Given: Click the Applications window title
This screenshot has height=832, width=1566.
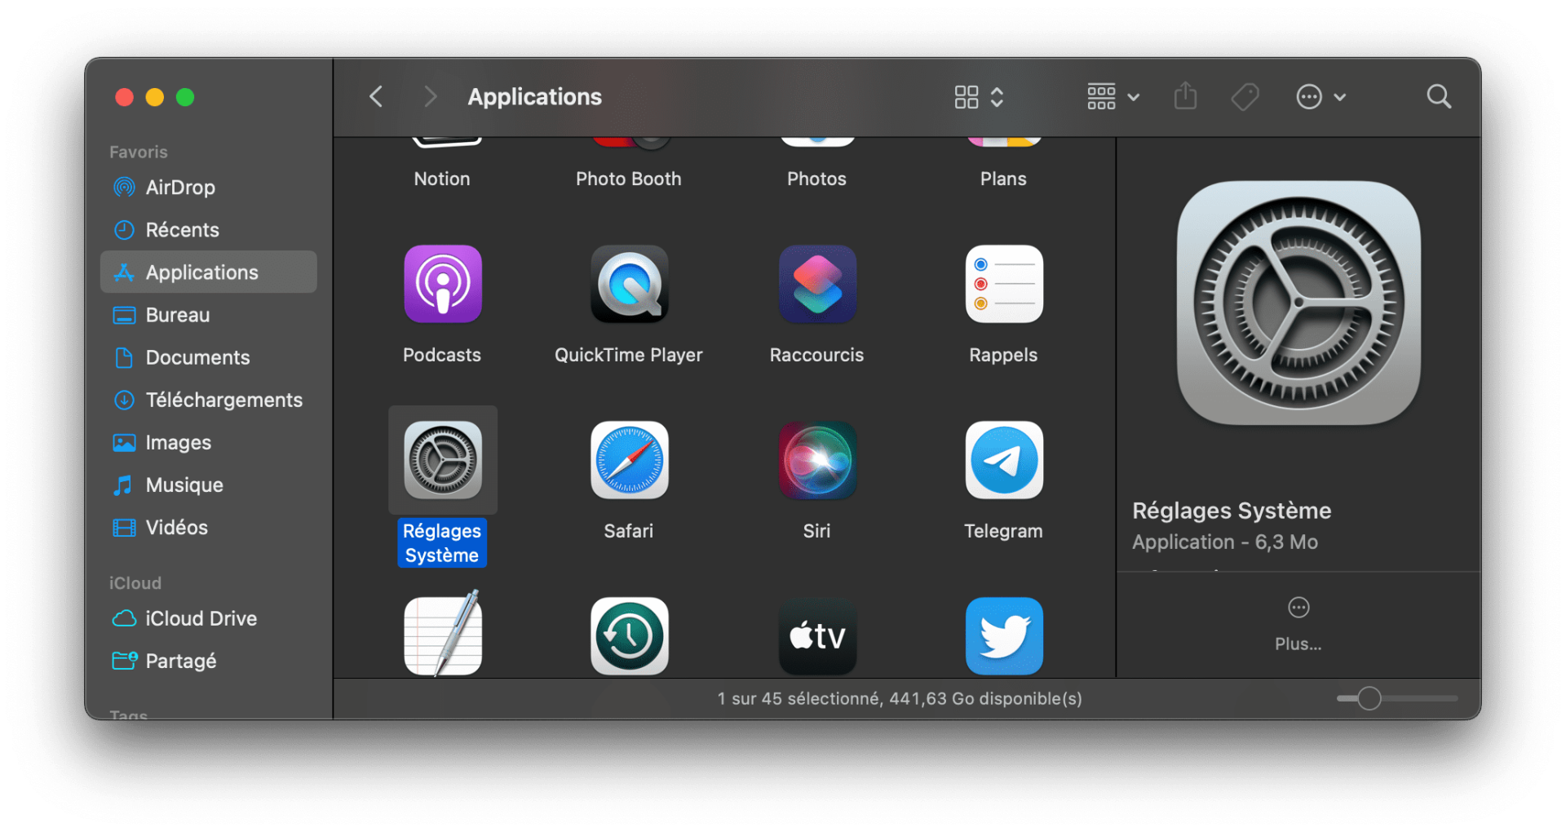Looking at the screenshot, I should [x=535, y=97].
